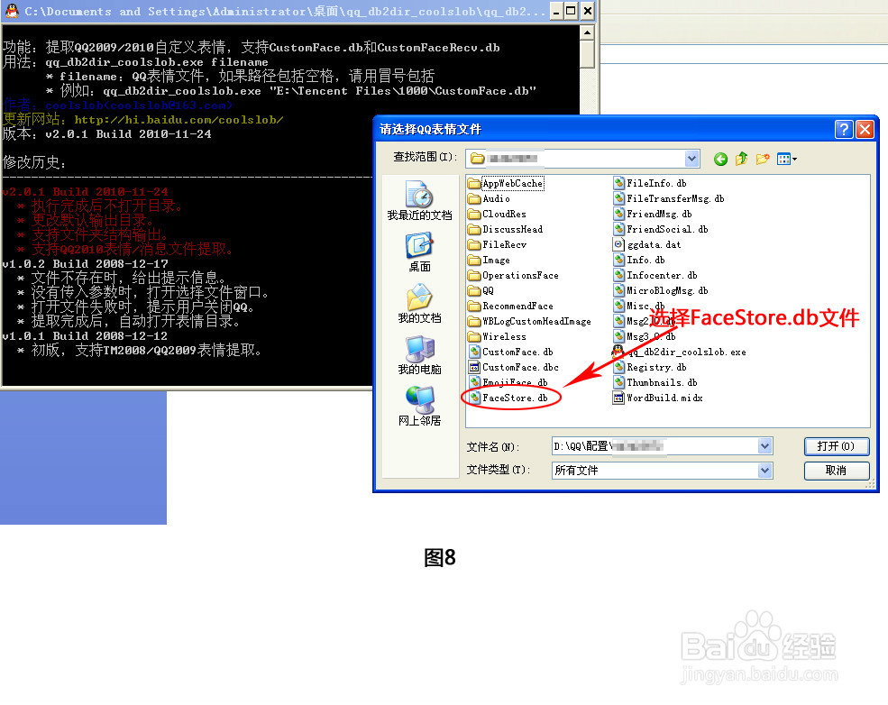Click the dialog Help question mark button
888x705 pixels.
click(844, 130)
